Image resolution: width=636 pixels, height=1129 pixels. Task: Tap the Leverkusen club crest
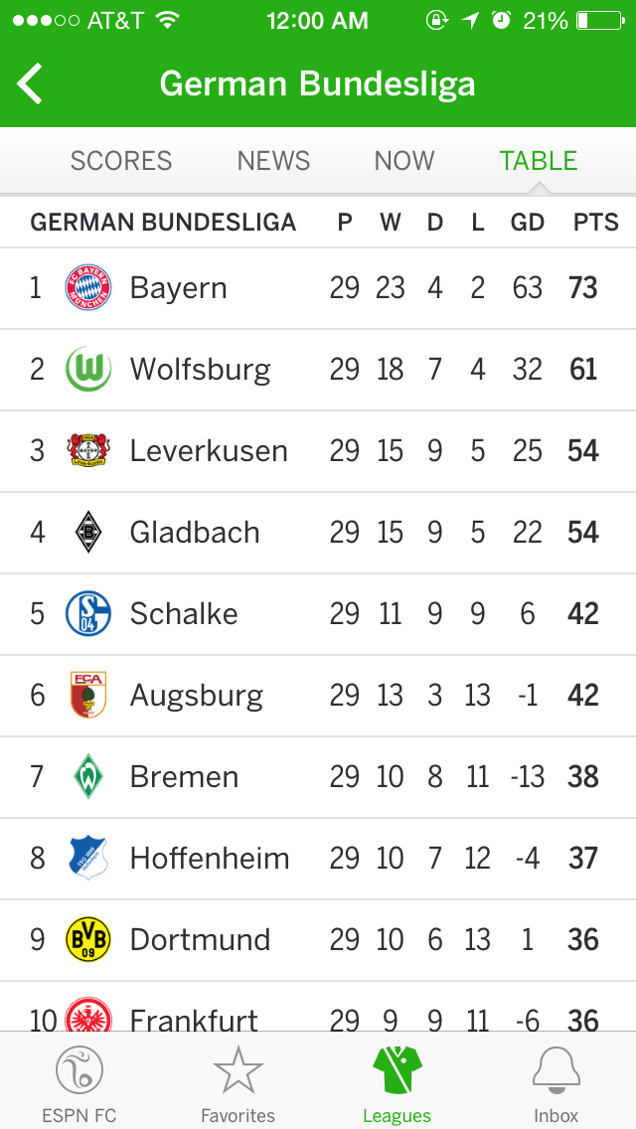[x=87, y=451]
